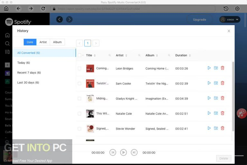The width and height of the screenshot is (247, 165).
Task: Open output folder for Gladys Knight track
Action: coord(216,98)
